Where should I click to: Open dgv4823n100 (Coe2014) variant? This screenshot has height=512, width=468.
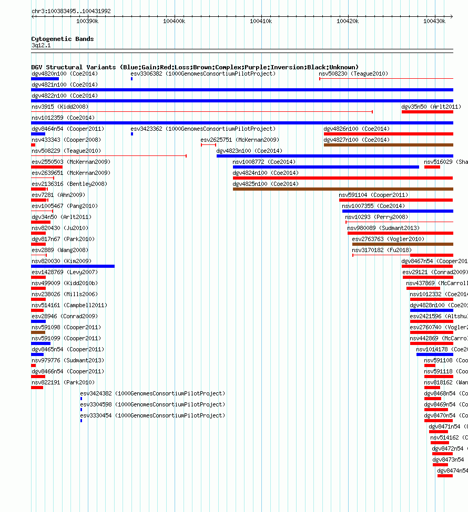[249, 151]
